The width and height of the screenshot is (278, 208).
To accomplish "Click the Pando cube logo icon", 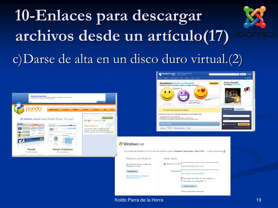I will [19, 108].
